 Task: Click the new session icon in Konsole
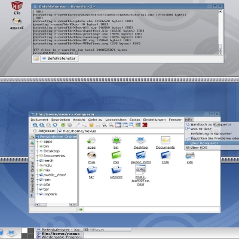click(x=36, y=59)
